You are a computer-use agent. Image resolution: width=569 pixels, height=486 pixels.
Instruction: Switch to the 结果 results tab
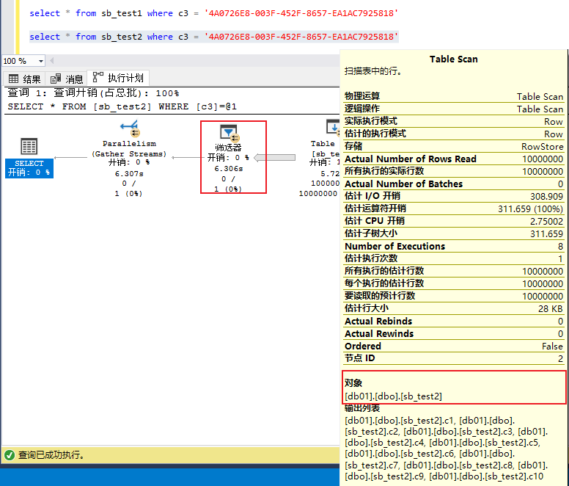(24, 79)
